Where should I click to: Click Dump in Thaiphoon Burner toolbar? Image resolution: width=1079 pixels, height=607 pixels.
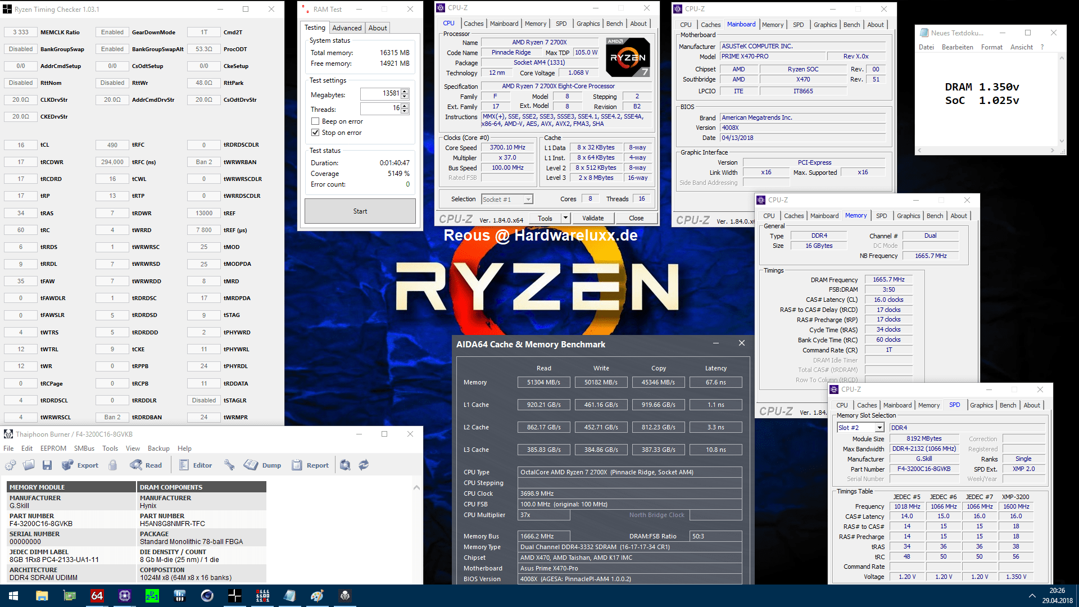pyautogui.click(x=262, y=465)
